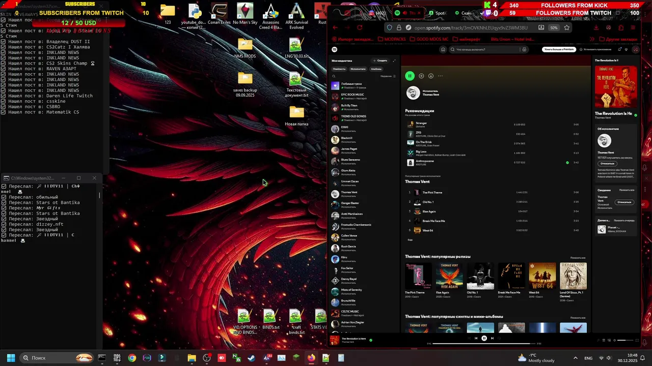652x366 pixels.
Task: Enter fullscreen with the player bar icon
Action: [x=637, y=340]
